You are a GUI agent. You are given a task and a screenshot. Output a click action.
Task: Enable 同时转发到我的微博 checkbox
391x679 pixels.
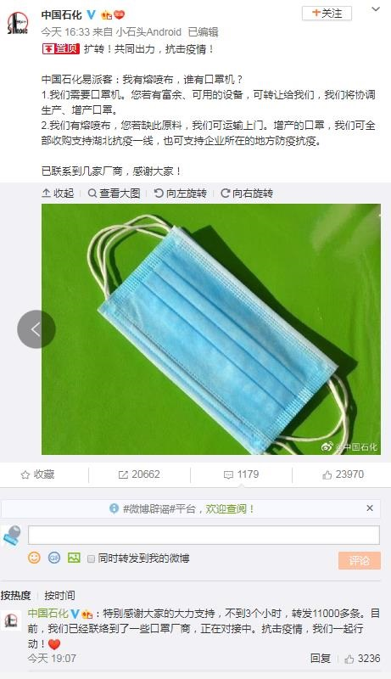pos(91,558)
